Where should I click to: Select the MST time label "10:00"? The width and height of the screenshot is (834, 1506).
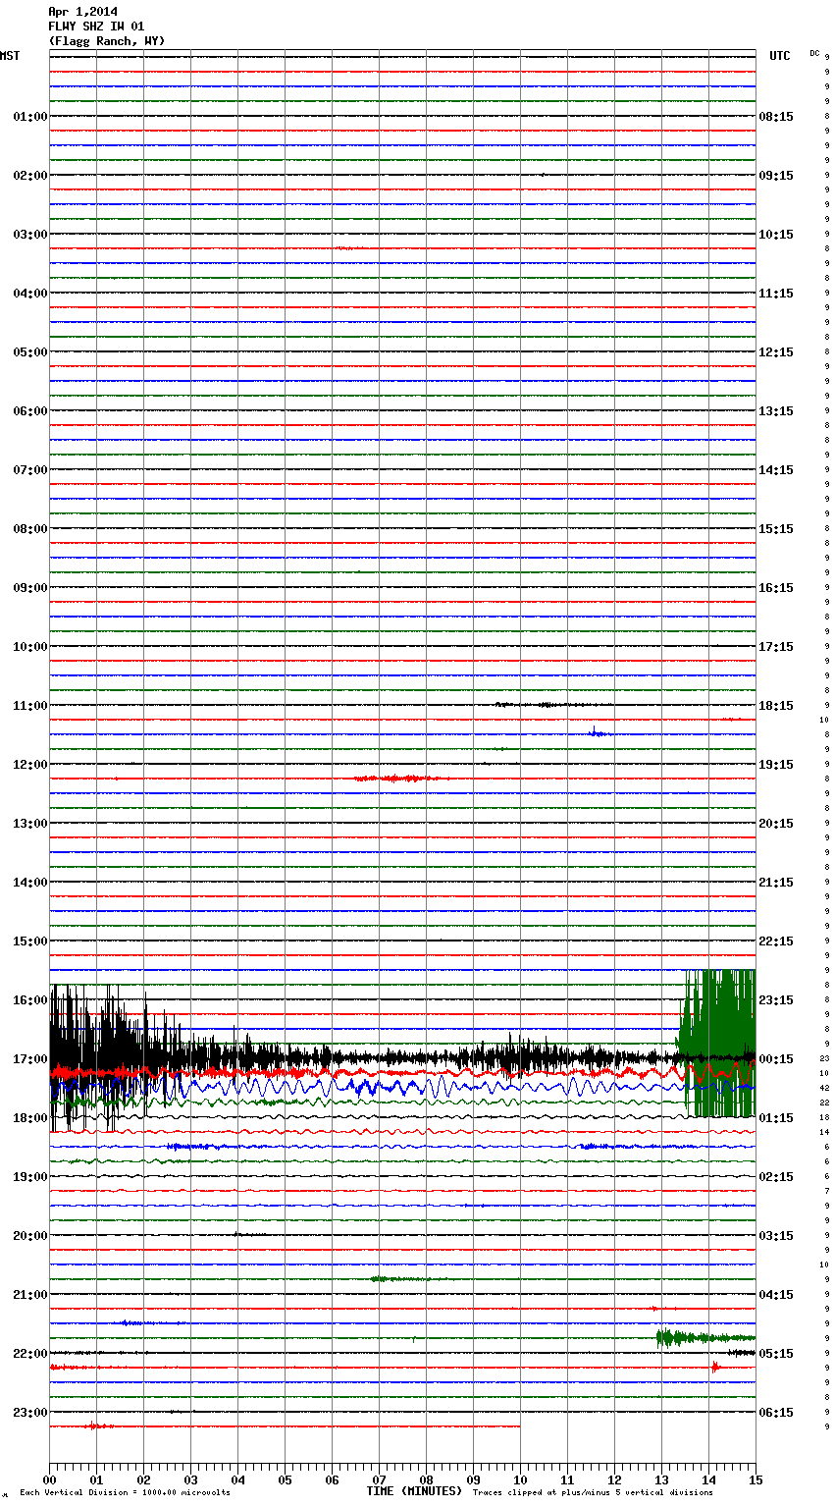point(29,647)
